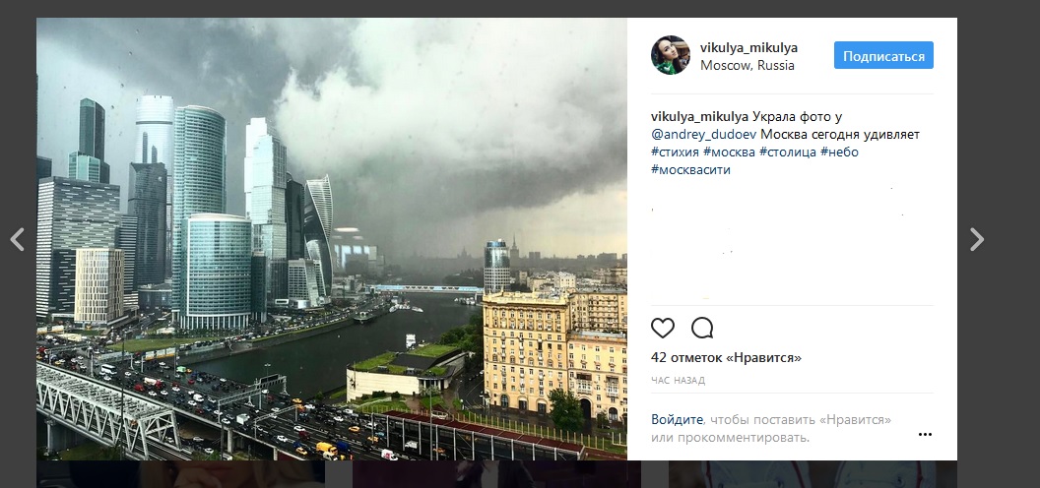Viewport: 1040px width, 488px height.
Task: Click the Moscow City storm photo
Action: [332, 239]
